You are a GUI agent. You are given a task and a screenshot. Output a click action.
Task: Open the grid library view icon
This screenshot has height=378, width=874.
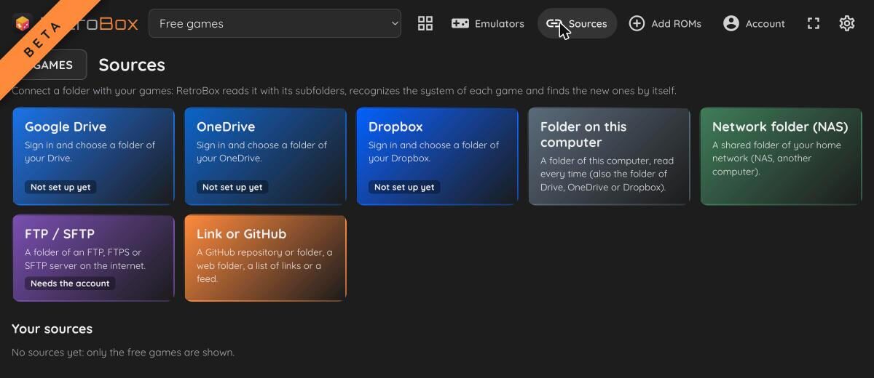tap(425, 23)
